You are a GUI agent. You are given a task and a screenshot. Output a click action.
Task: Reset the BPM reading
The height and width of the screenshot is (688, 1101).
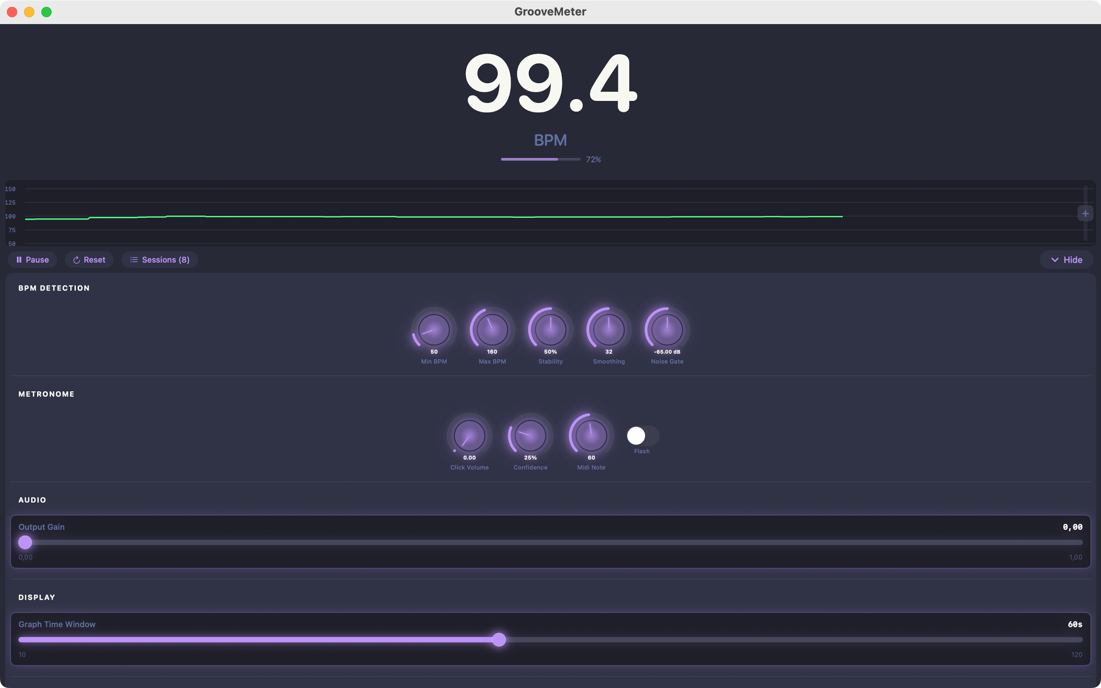pyautogui.click(x=89, y=260)
